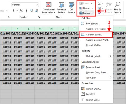Open the Find & Select menu

[x=117, y=8]
